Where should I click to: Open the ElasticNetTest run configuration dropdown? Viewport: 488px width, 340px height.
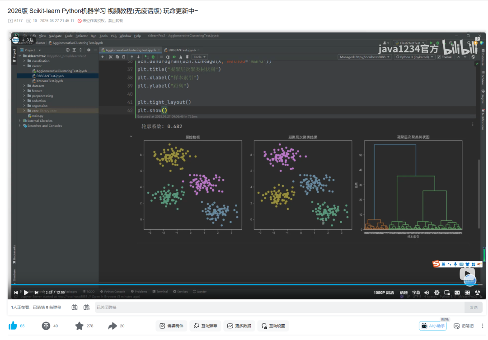coord(410,43)
